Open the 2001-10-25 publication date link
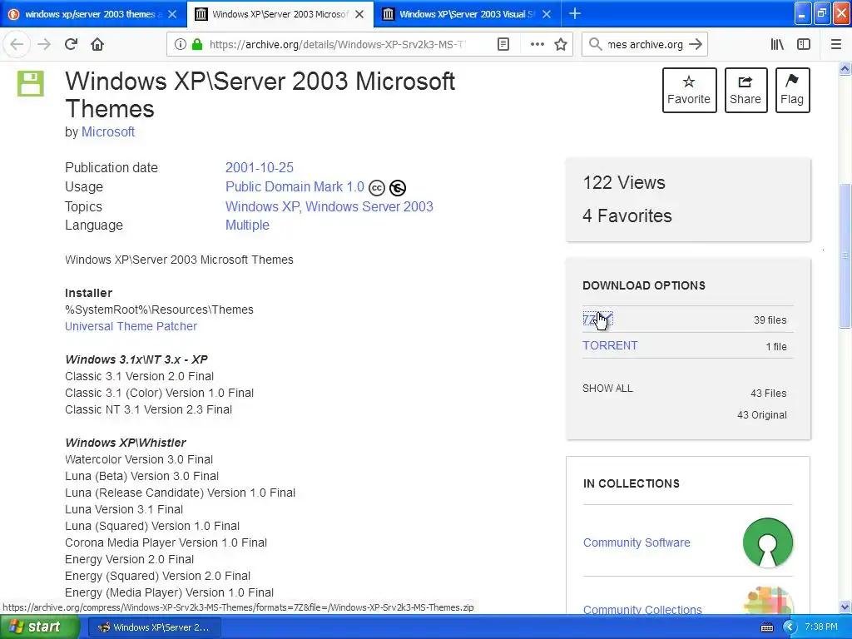This screenshot has height=639, width=852. pyautogui.click(x=260, y=167)
